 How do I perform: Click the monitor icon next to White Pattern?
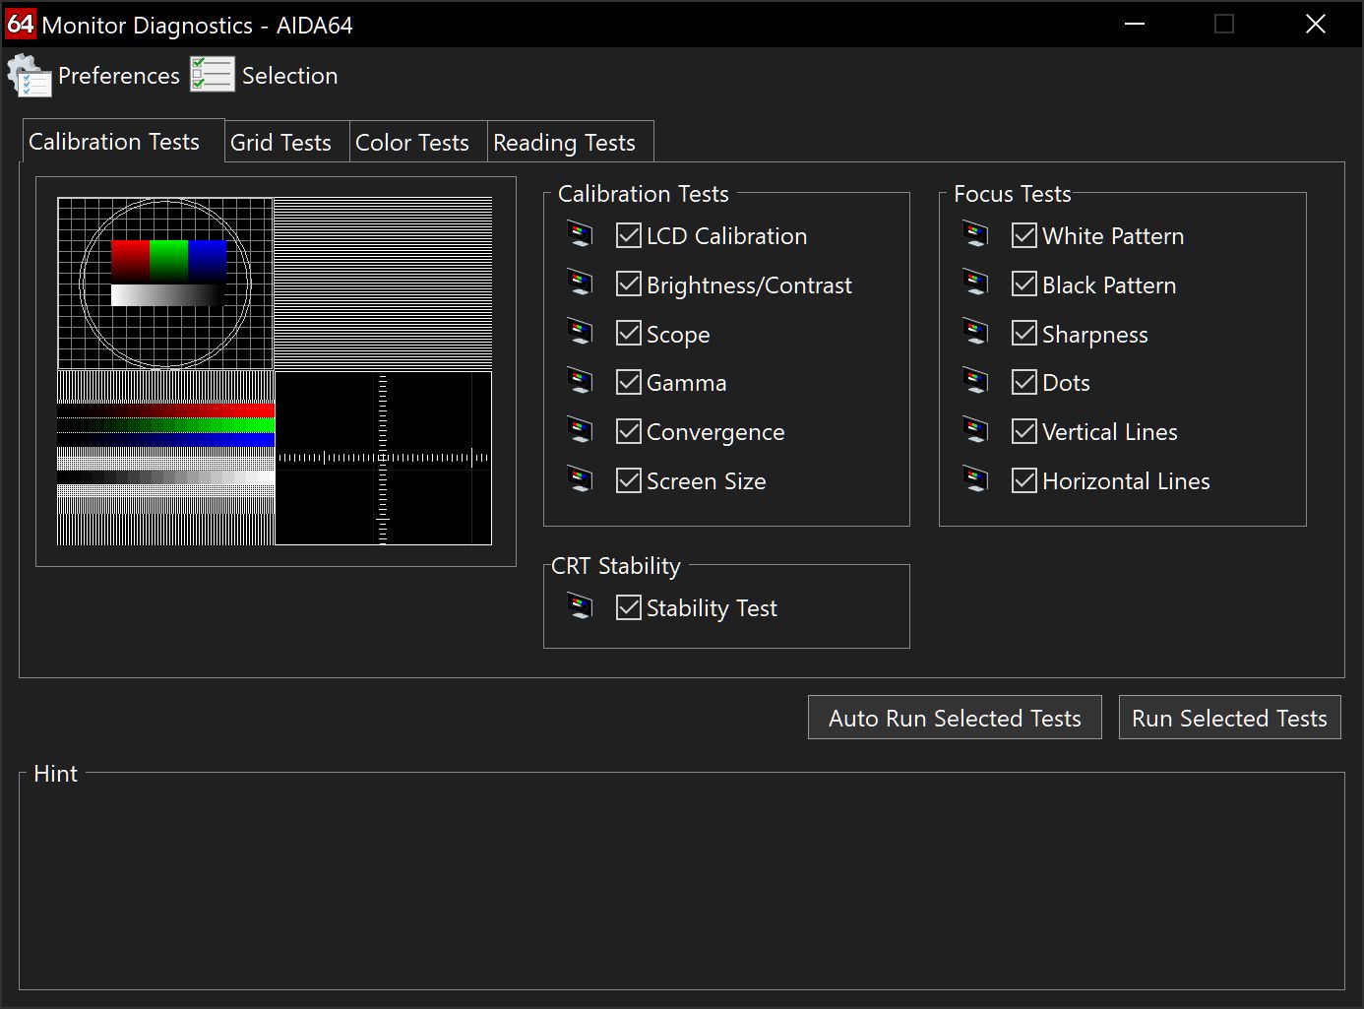975,235
